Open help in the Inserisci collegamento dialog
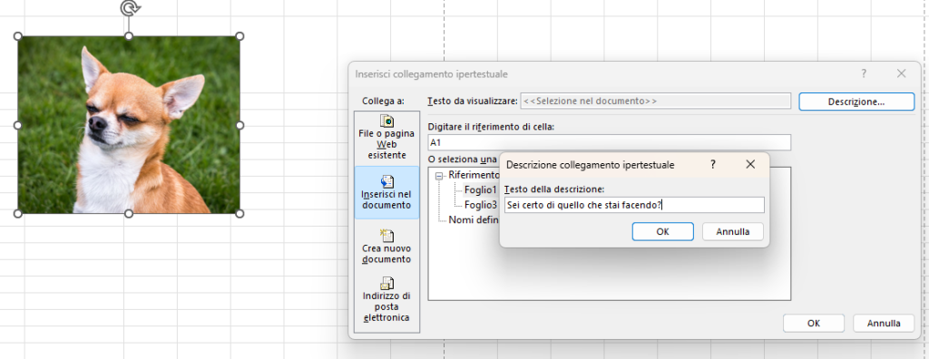The image size is (929, 359). [x=864, y=73]
